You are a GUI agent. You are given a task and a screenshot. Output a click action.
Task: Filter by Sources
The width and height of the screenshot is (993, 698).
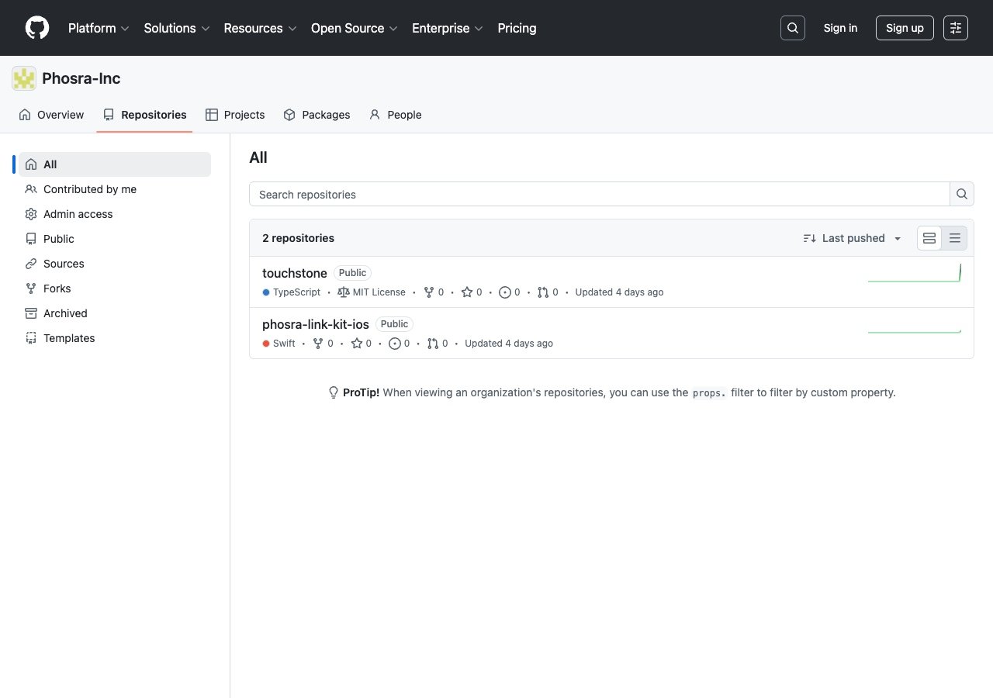(x=115, y=264)
